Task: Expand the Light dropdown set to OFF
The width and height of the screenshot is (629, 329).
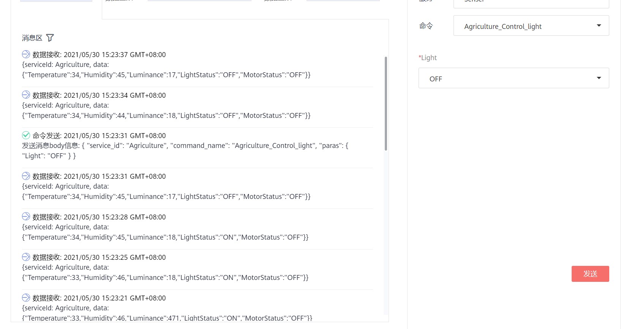Action: pyautogui.click(x=514, y=78)
